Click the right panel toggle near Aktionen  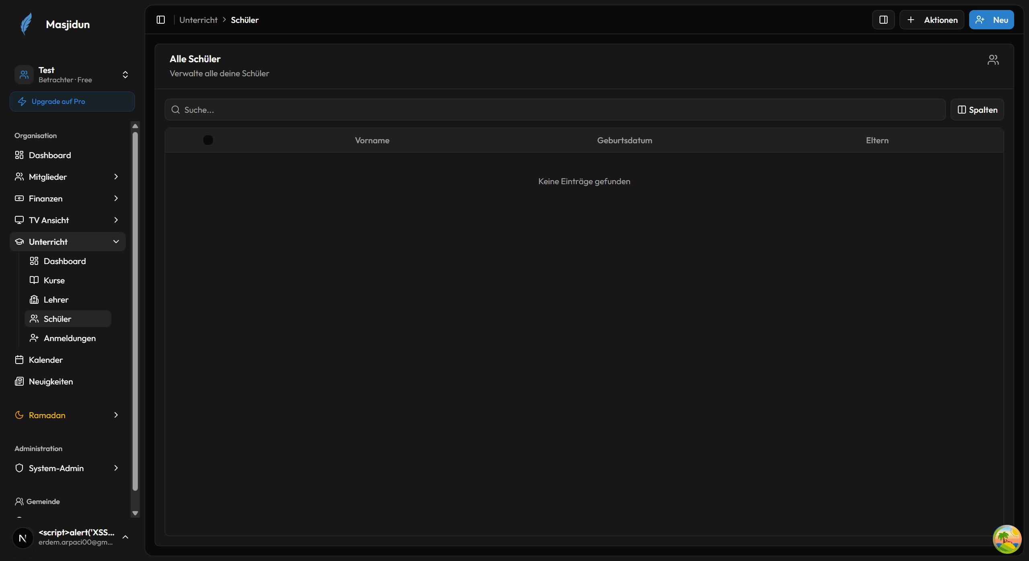(x=883, y=19)
